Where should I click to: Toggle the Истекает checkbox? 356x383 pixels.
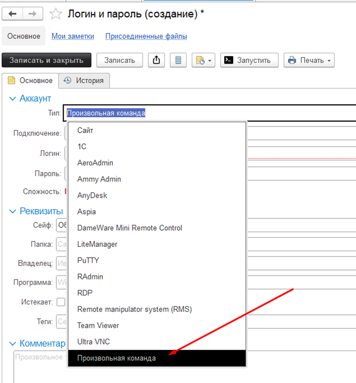[x=61, y=302]
